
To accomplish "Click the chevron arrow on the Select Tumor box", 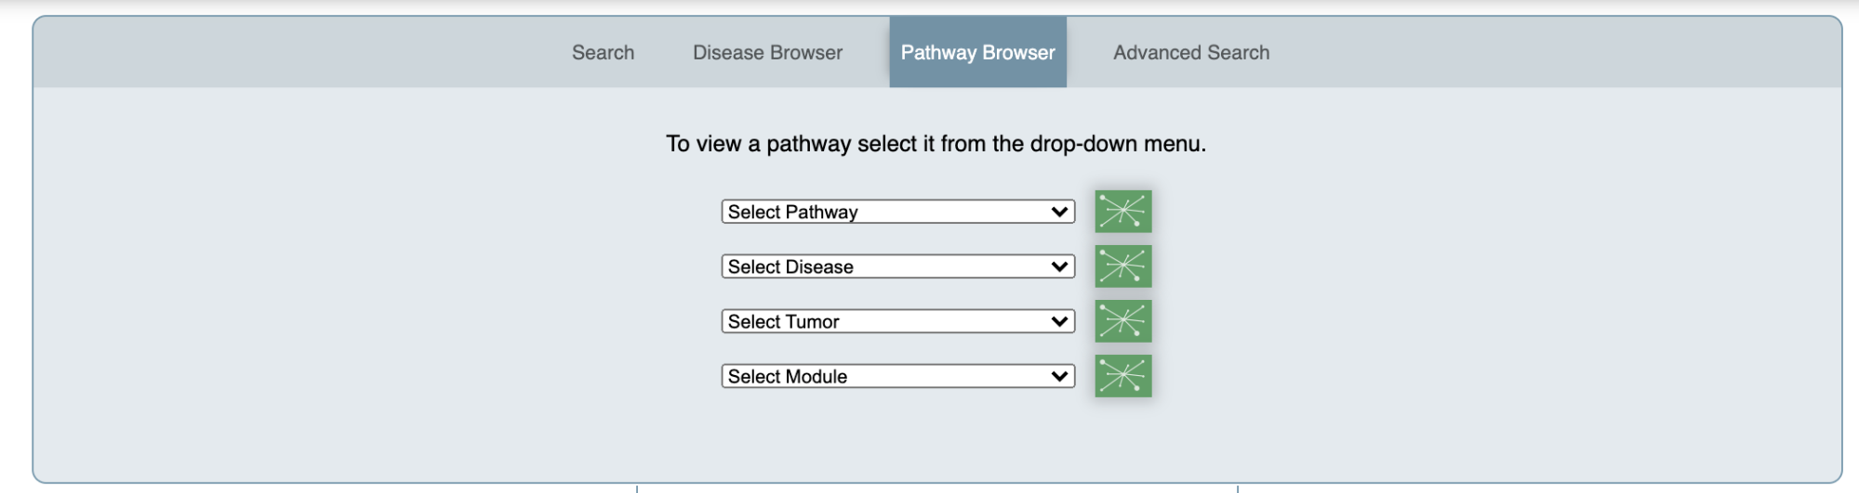I will (x=1059, y=321).
